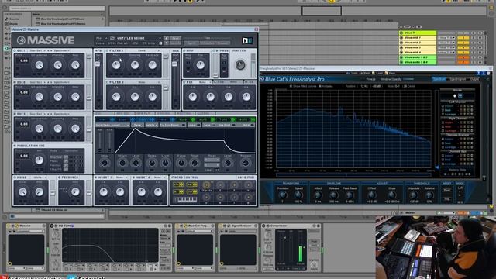
Task: Switch to Browser view tab
Action: pos(222,43)
